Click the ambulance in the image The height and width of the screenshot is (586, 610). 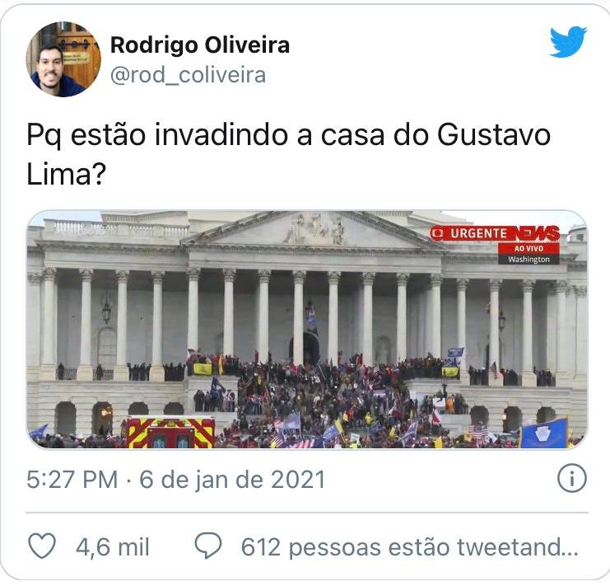click(x=170, y=432)
